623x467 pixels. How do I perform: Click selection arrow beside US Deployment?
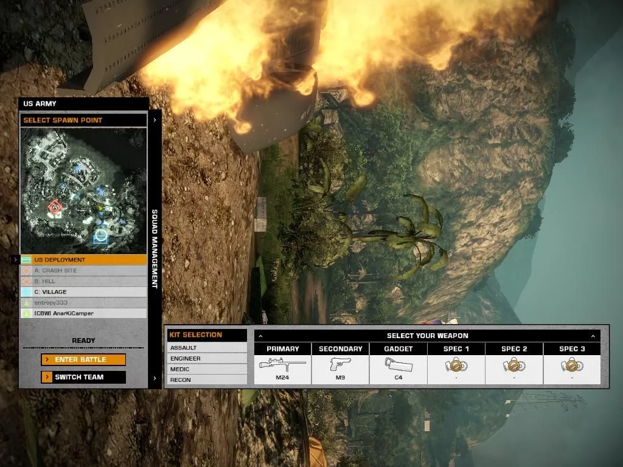click(x=15, y=260)
